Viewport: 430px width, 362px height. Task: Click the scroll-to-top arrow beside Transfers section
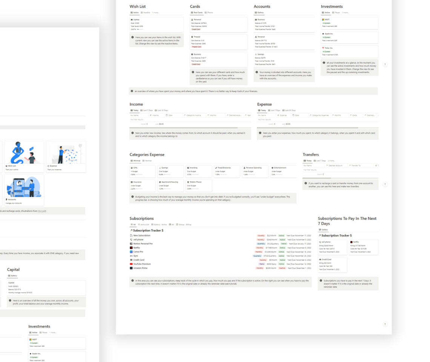pos(385,184)
